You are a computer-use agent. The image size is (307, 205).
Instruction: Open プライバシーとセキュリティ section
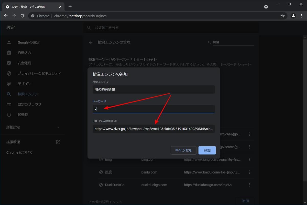39,73
